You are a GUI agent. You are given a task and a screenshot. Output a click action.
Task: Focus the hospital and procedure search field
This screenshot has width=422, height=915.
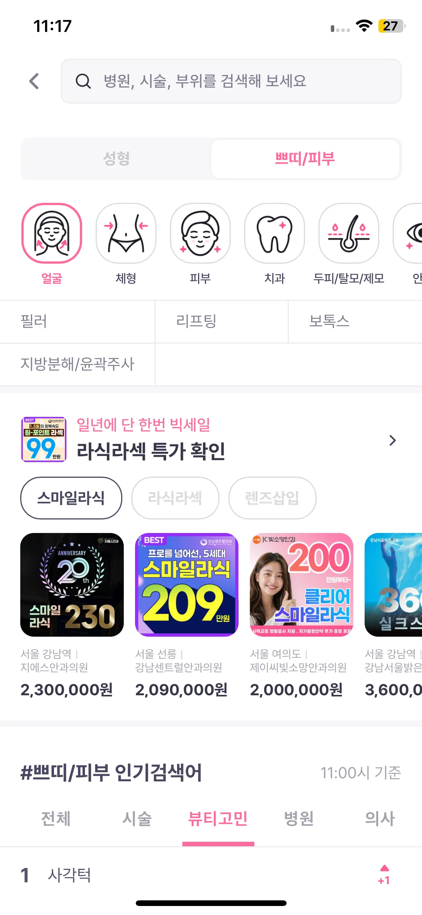[x=231, y=81]
